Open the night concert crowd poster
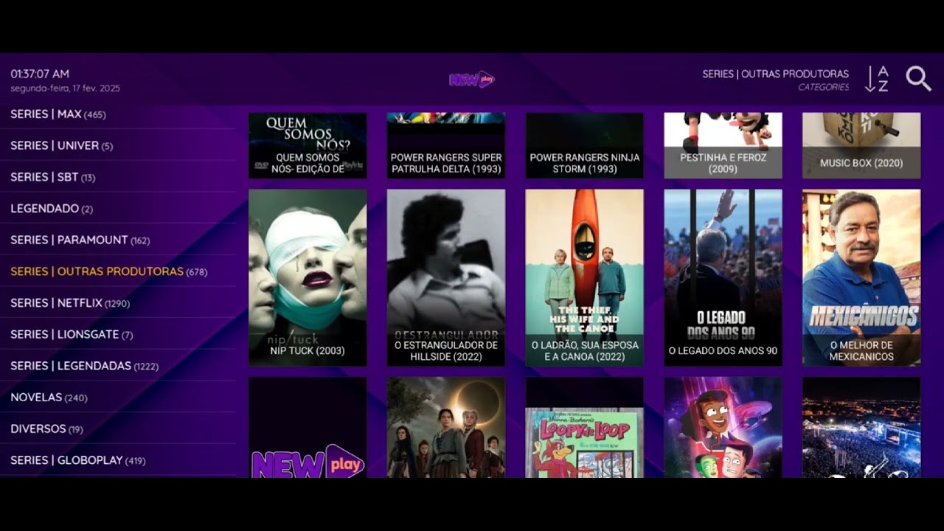The image size is (944, 531). point(861,428)
